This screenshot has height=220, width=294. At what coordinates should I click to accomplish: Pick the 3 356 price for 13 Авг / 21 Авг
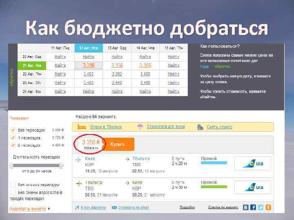[x=117, y=66]
